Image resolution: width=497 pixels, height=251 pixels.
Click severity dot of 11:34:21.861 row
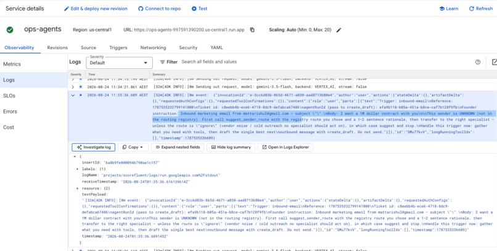coord(81,87)
